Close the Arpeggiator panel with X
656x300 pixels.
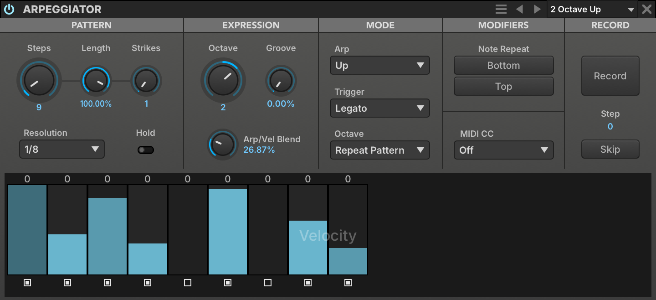pyautogui.click(x=646, y=9)
